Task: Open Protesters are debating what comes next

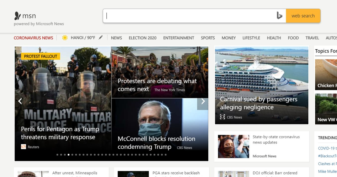Action: tap(157, 85)
